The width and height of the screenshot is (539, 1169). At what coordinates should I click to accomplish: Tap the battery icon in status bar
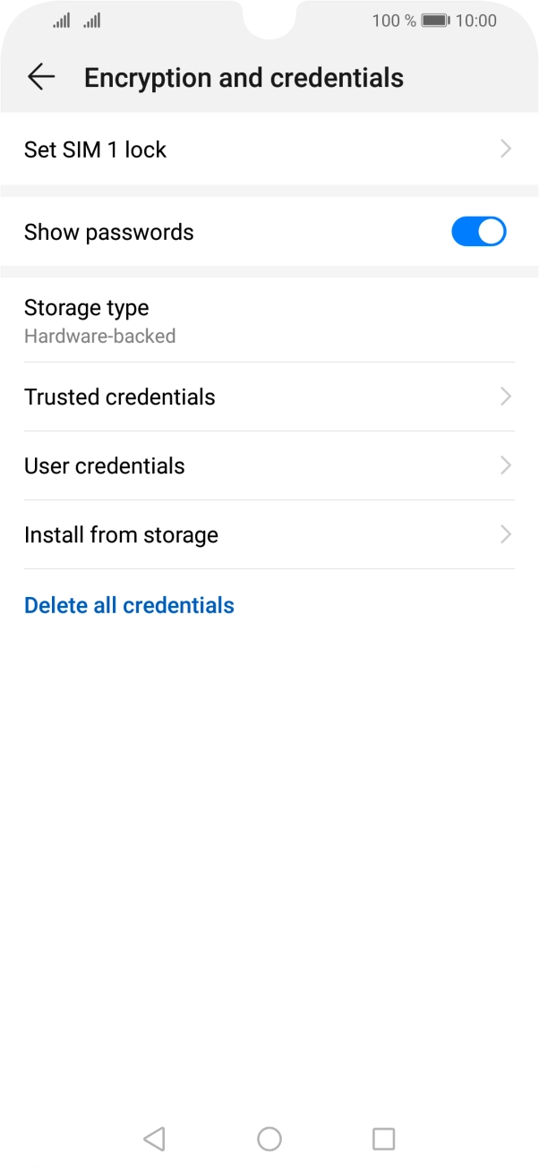435,21
